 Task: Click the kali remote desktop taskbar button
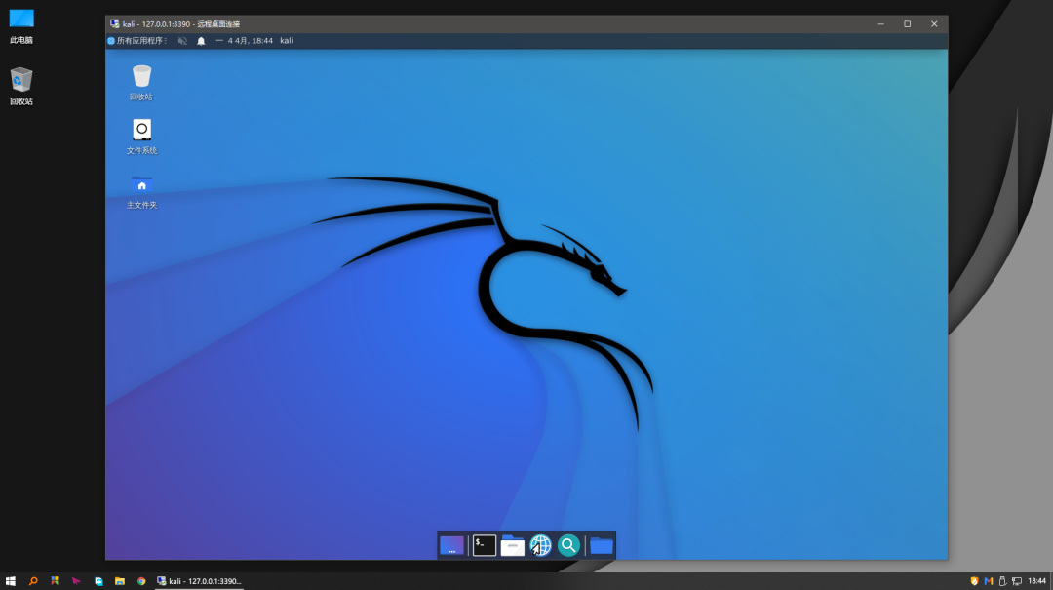click(199, 581)
